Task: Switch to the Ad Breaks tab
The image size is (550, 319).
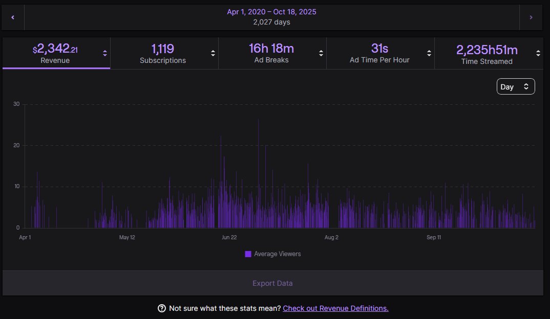Action: point(272,53)
